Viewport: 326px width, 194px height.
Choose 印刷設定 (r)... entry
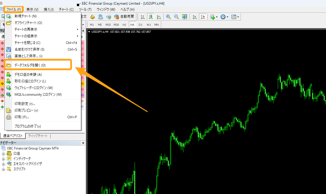43,104
